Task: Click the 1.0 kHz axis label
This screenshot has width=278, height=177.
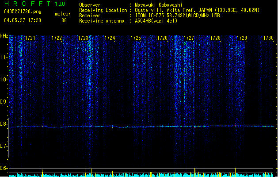Action: pyautogui.click(x=4, y=80)
